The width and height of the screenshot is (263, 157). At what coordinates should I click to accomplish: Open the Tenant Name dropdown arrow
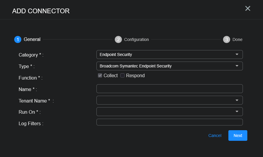point(237,100)
